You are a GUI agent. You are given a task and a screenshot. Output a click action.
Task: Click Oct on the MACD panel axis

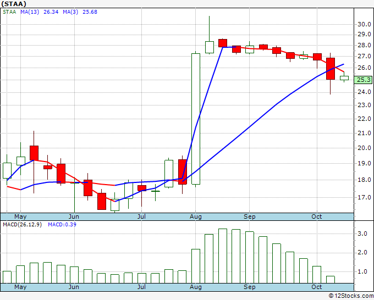point(316,287)
